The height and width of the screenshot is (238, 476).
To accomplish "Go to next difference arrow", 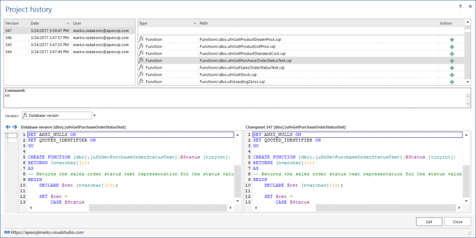I will tap(15, 127).
